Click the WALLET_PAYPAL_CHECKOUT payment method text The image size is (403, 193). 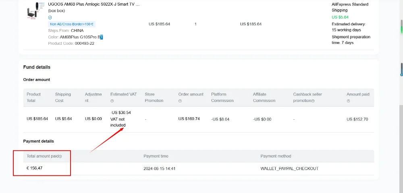pos(289,168)
